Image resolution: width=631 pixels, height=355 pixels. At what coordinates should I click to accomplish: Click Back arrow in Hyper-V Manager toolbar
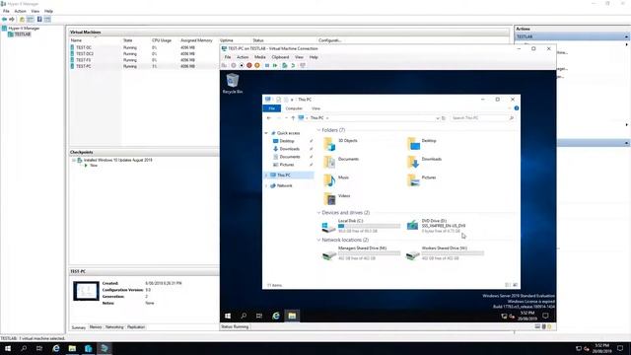pyautogui.click(x=4, y=20)
